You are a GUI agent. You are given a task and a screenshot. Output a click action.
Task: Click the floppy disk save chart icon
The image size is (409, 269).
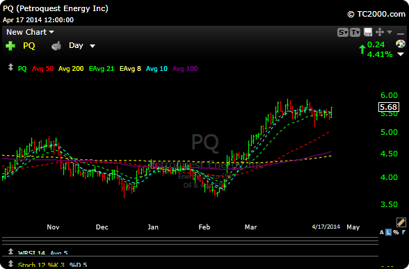coord(368,32)
